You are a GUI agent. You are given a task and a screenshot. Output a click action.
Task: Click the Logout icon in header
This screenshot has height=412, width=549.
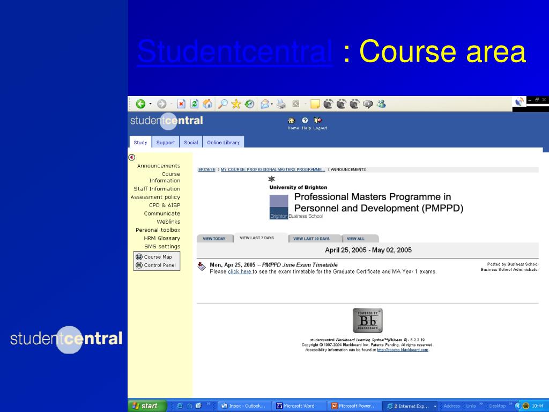[317, 121]
